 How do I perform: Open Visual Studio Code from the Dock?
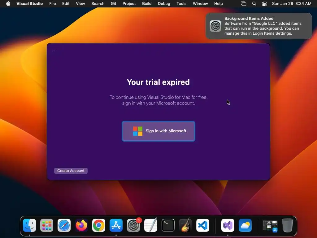point(202,225)
